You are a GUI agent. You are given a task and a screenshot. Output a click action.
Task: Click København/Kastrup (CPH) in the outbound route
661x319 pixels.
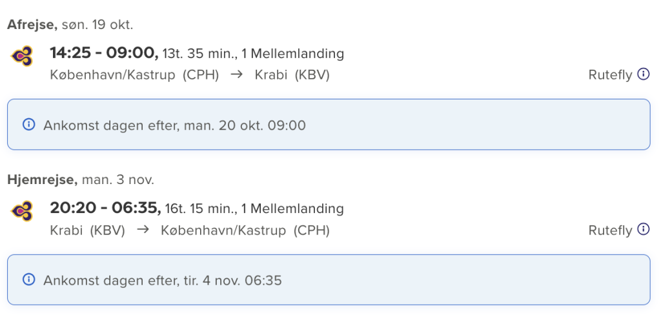click(134, 75)
